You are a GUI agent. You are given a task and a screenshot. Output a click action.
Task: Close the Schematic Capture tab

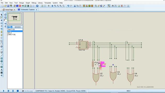click(x=36, y=10)
